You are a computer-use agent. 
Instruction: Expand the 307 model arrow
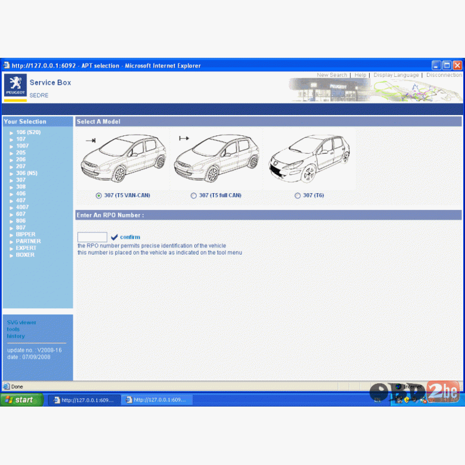pos(11,181)
